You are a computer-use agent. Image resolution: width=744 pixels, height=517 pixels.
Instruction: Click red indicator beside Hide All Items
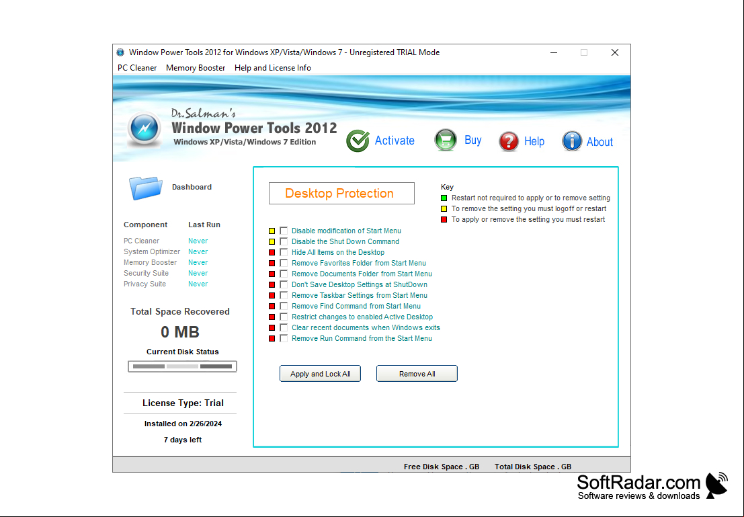pyautogui.click(x=272, y=253)
